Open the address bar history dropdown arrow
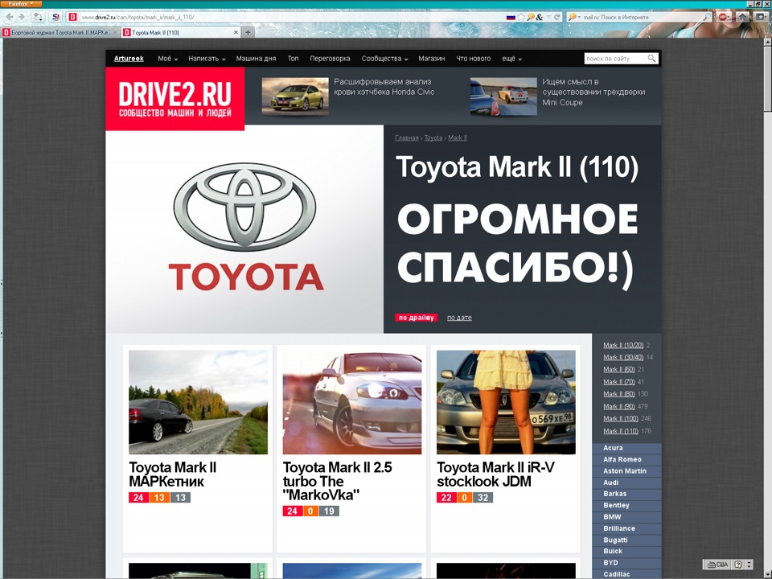This screenshot has width=772, height=579. (x=548, y=17)
